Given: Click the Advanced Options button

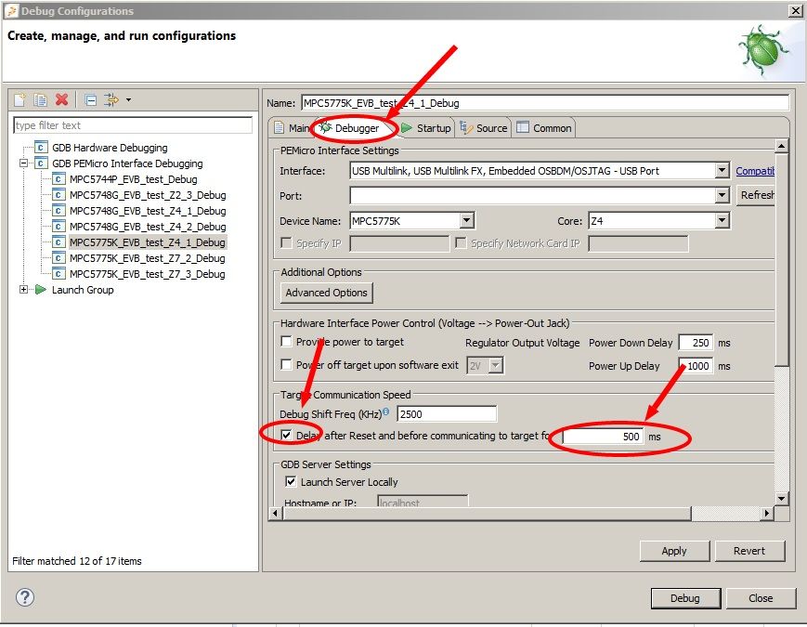Looking at the screenshot, I should point(326,293).
